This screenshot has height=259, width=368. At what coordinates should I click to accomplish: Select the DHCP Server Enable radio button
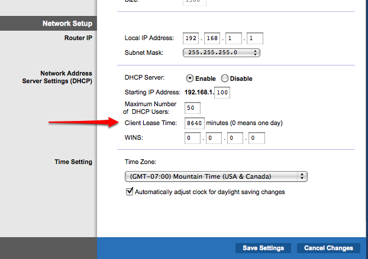pos(190,78)
